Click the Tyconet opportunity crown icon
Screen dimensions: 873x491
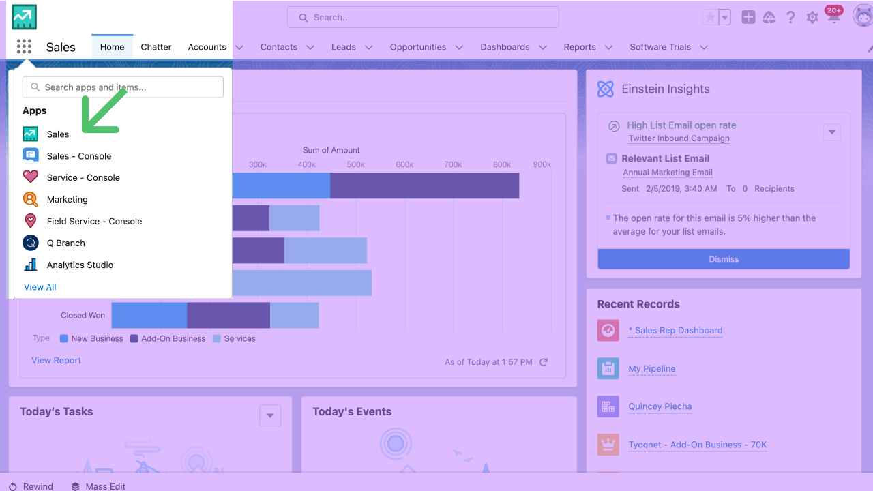(608, 445)
